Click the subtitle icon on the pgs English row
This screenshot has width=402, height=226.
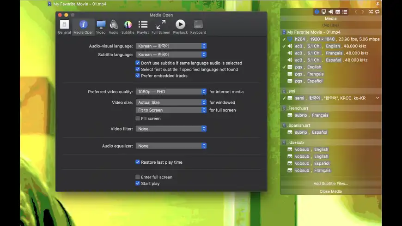tap(290, 67)
